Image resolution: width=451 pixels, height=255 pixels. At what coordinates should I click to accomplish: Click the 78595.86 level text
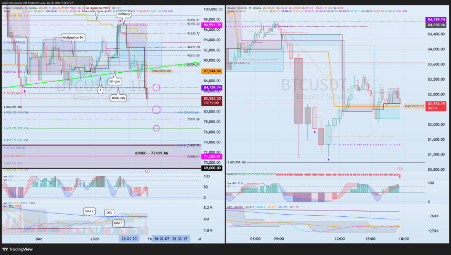[194, 119]
